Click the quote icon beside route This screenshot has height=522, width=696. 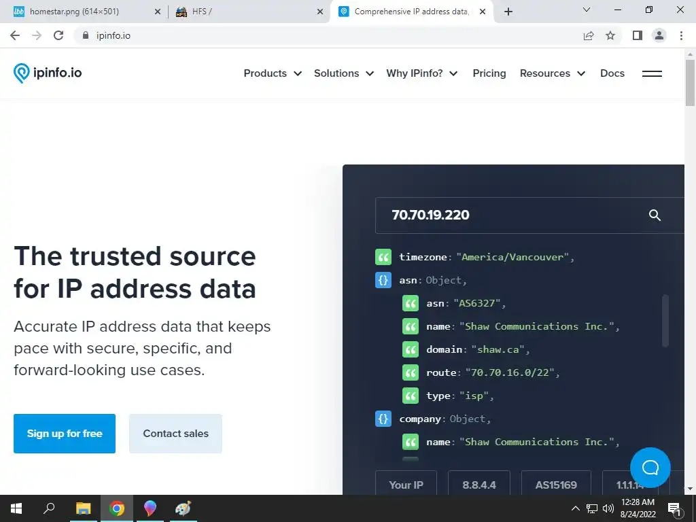(x=411, y=372)
